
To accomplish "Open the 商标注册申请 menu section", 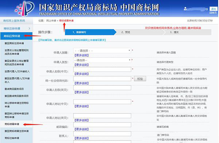I will point(16,28).
